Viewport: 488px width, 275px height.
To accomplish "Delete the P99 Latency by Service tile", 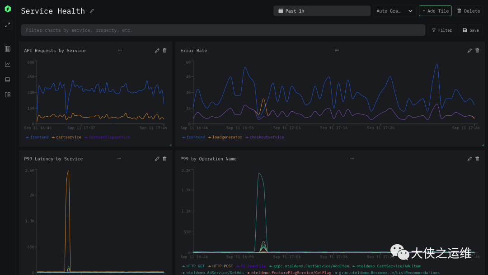I will [x=164, y=159].
